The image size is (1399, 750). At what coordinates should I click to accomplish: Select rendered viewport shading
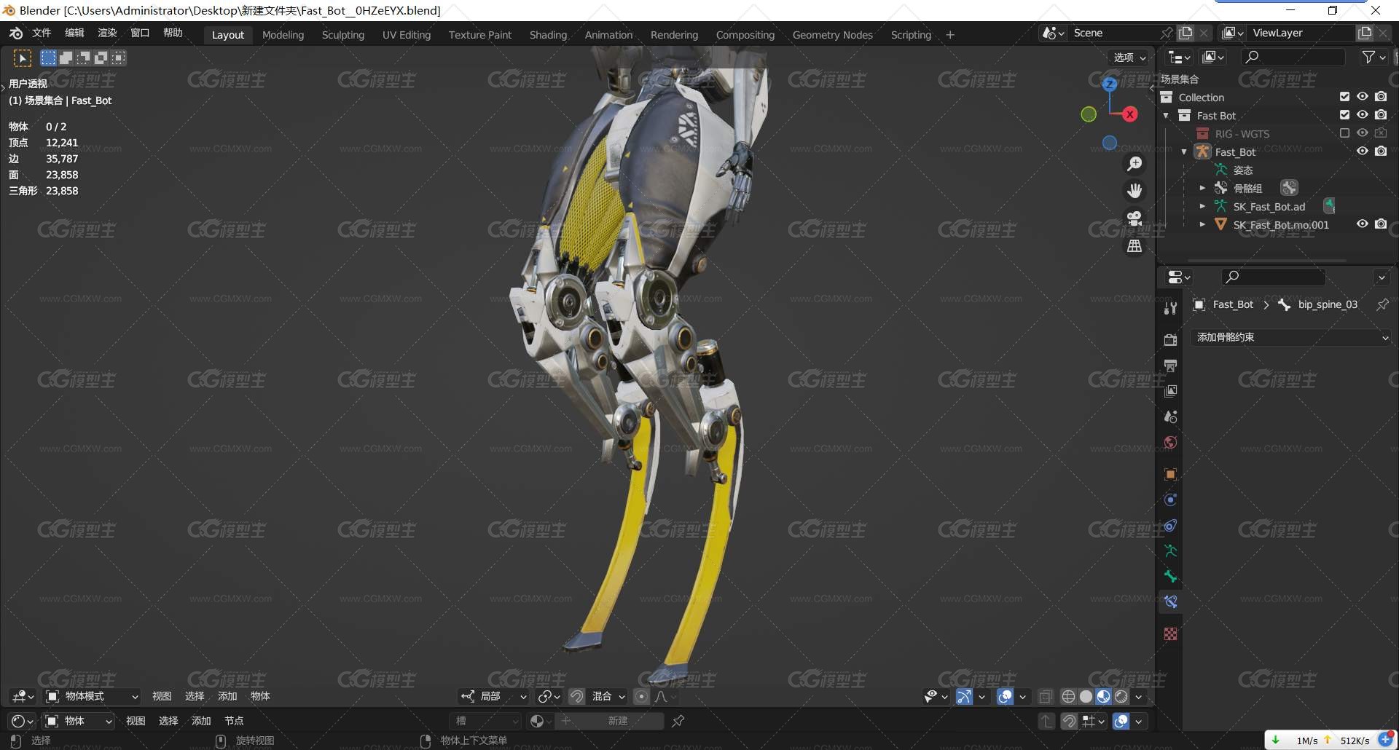pos(1121,697)
